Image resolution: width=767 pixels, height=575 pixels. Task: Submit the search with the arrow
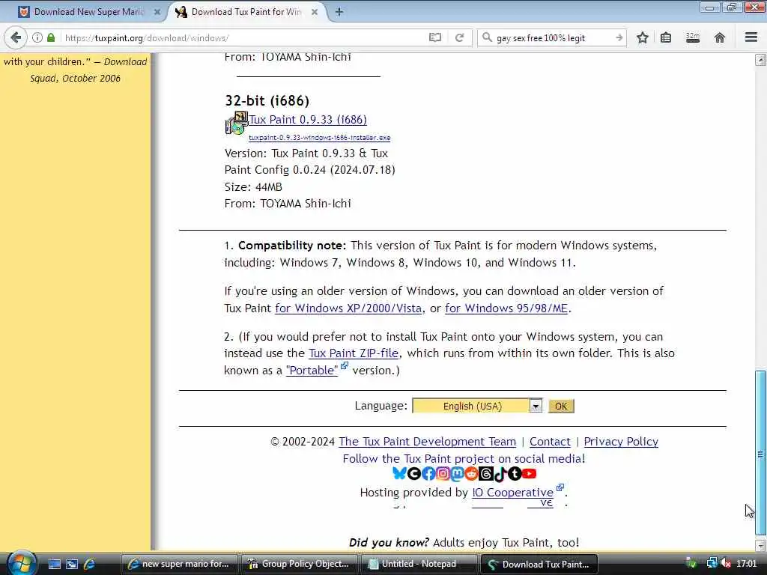pyautogui.click(x=619, y=37)
